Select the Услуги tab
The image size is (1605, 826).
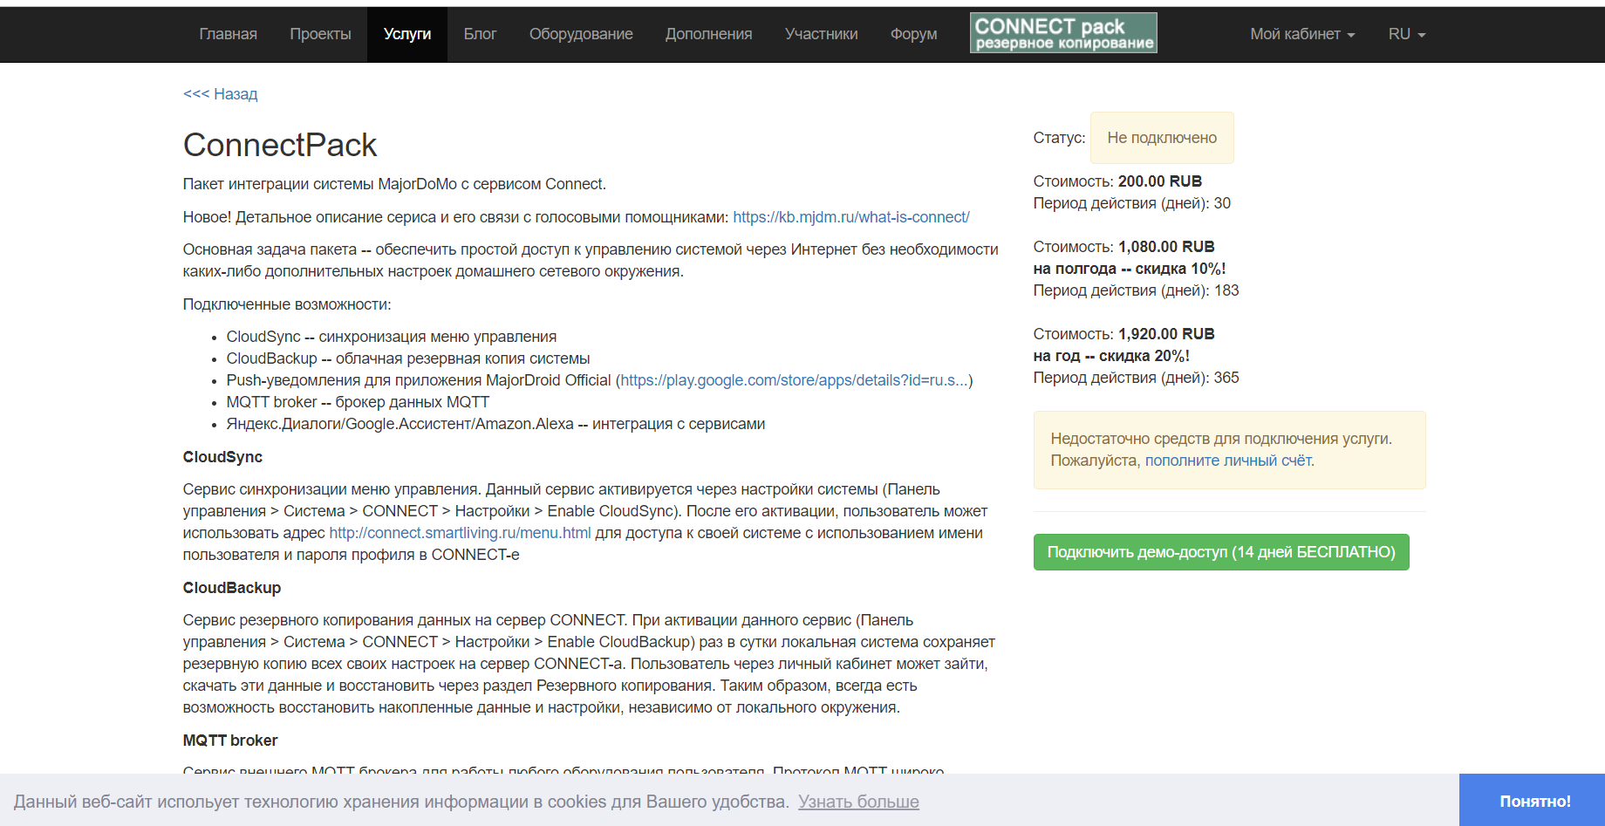point(407,34)
